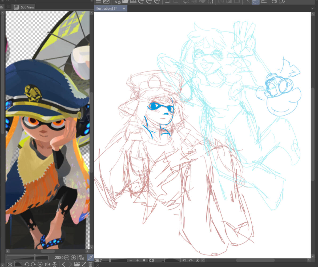Zoom out the Sub View image
The height and width of the screenshot is (267, 318).
[x=67, y=258]
